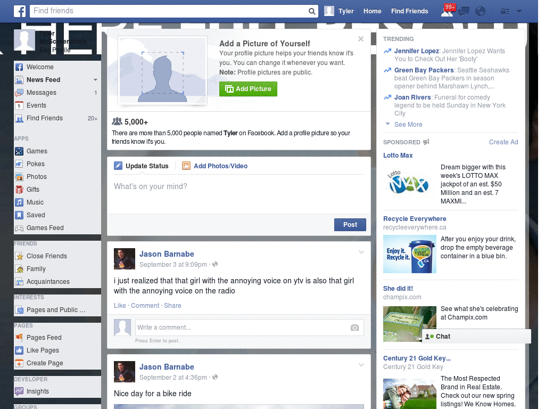Open Jennifer Lopez trending topic
This screenshot has height=409, width=545.
tap(416, 51)
